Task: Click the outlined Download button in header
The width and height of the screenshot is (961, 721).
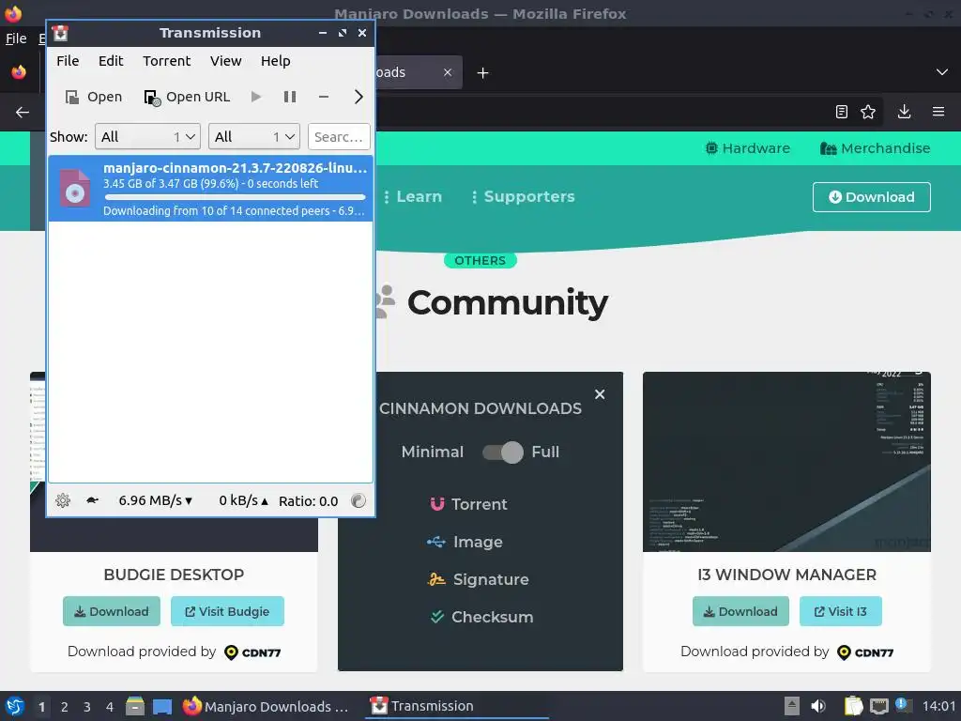Action: coord(872,197)
